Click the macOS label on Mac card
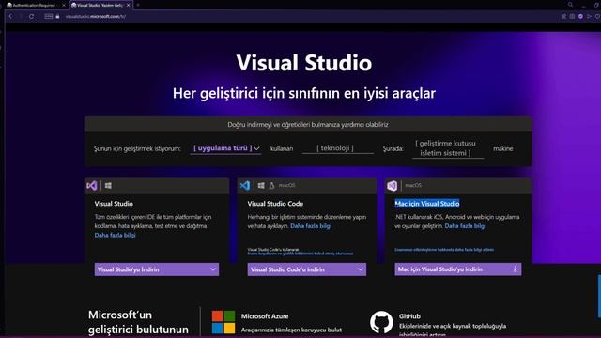This screenshot has width=601, height=338. click(x=413, y=186)
